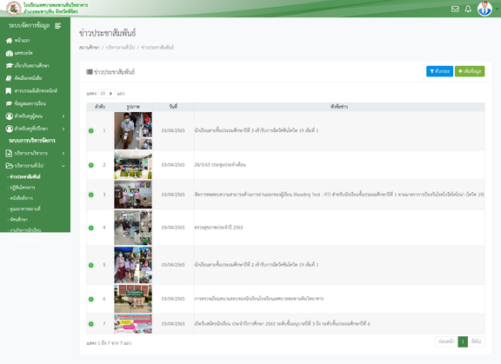Open the thumbnail image of news row 5

[133, 265]
